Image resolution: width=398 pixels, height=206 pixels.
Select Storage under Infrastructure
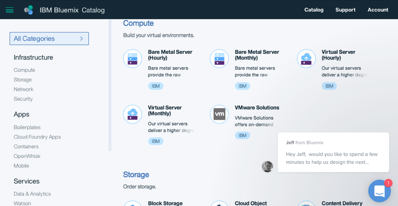tap(23, 80)
